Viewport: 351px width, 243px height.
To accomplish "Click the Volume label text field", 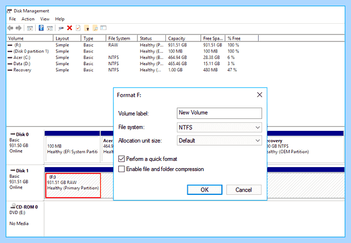I will [x=220, y=113].
